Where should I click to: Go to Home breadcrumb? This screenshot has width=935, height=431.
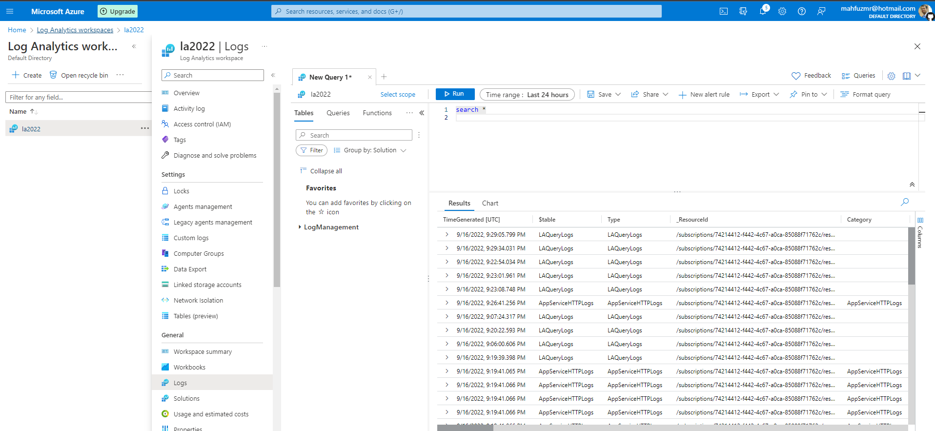tap(17, 30)
